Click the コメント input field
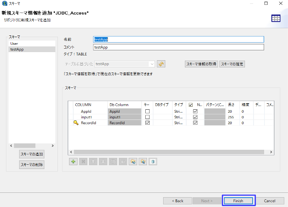 179,47
